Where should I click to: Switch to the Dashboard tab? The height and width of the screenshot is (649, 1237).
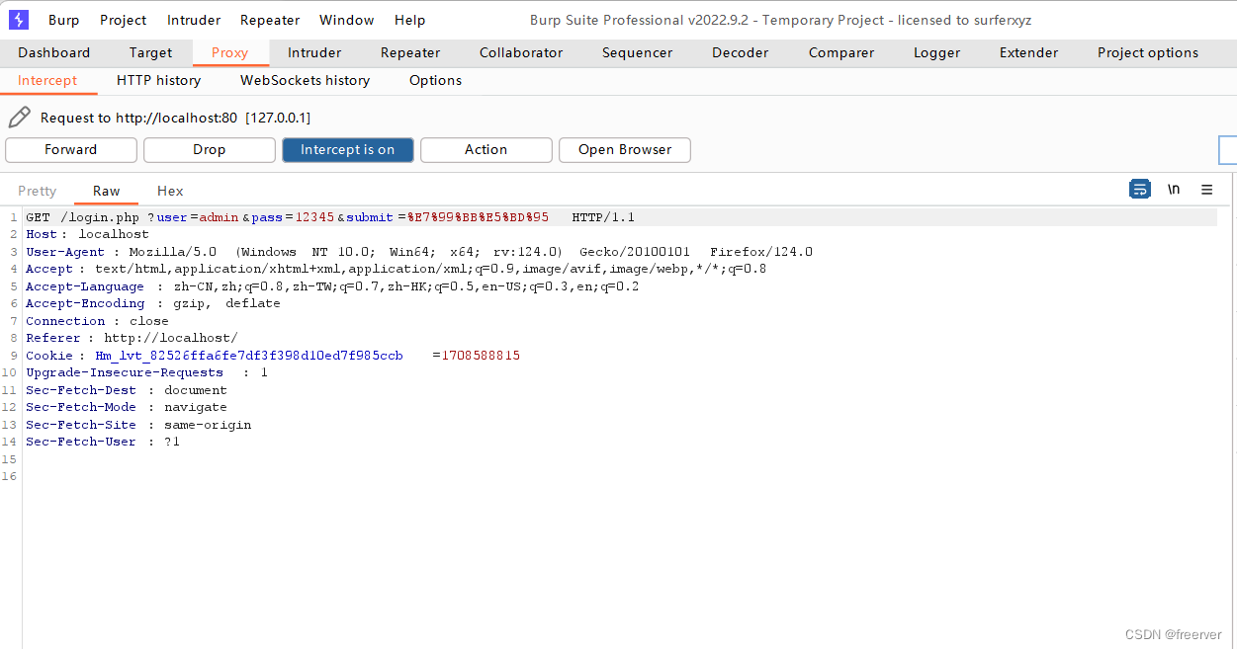54,53
